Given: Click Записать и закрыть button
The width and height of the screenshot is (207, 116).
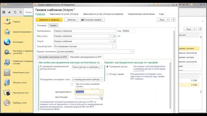Looking at the screenshot, I should point(49,20).
